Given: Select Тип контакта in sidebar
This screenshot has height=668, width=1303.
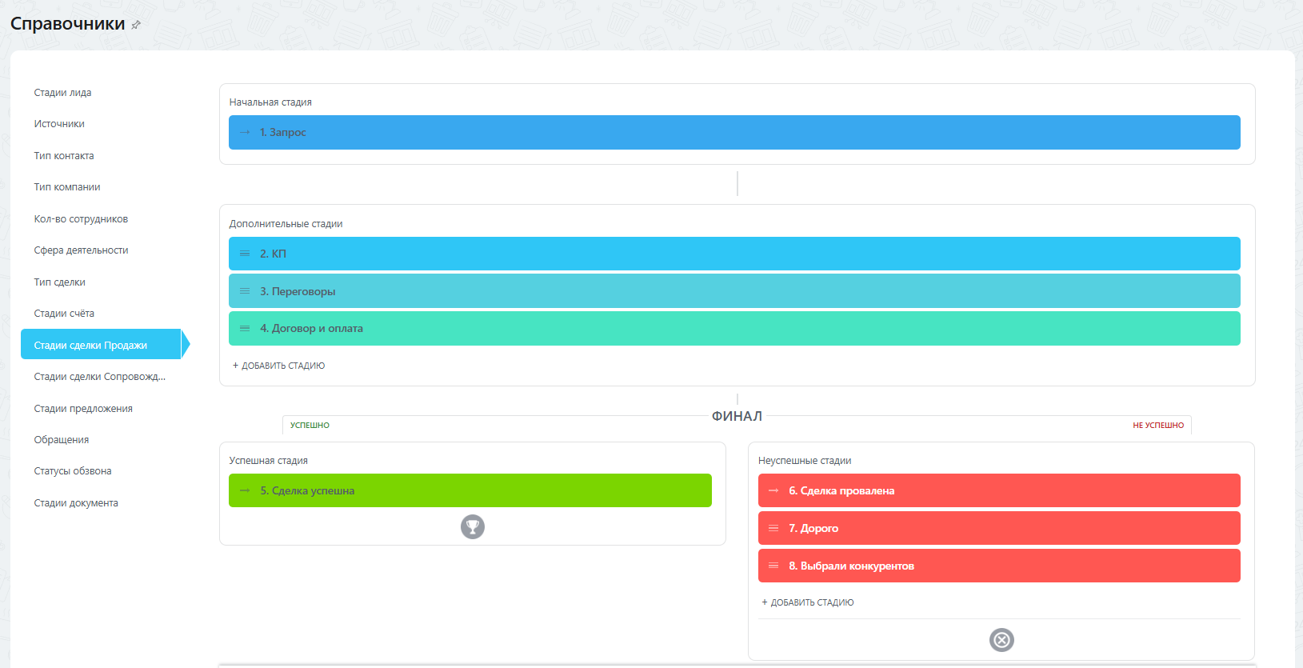Looking at the screenshot, I should [x=64, y=156].
